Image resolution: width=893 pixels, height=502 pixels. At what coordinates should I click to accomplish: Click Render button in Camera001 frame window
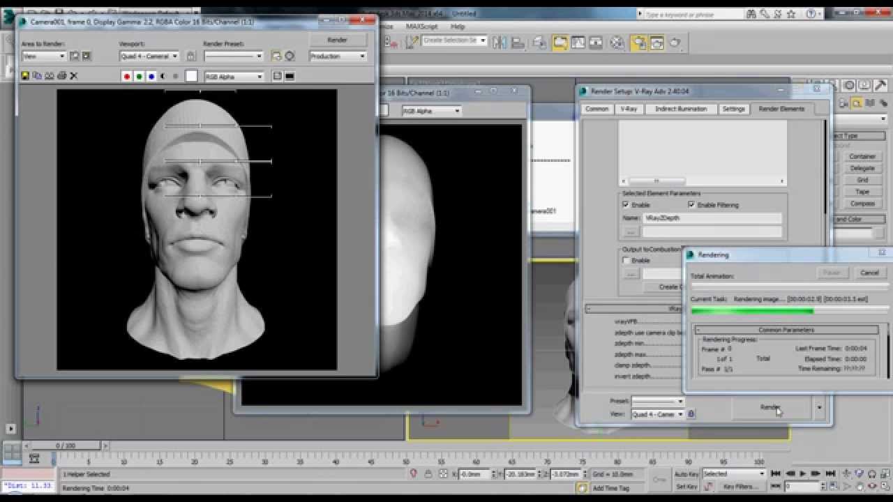point(338,40)
